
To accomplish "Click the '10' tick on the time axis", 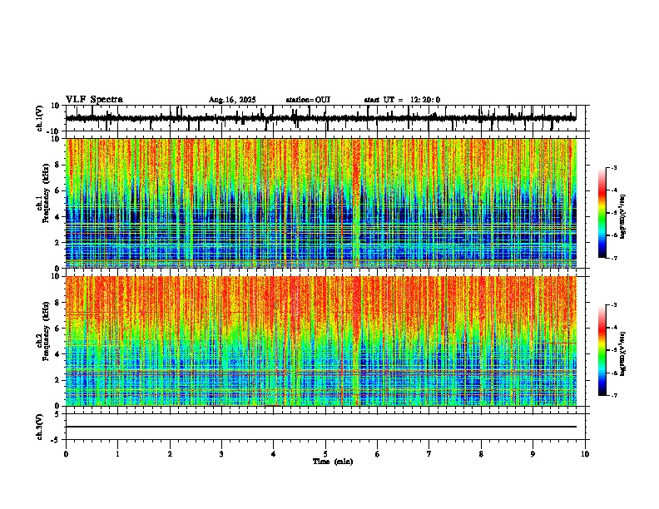I will tap(585, 454).
